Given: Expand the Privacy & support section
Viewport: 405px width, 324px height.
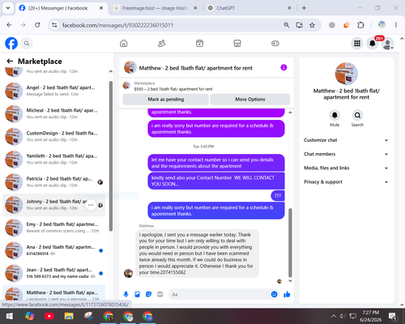Looking at the screenshot, I should [346, 182].
